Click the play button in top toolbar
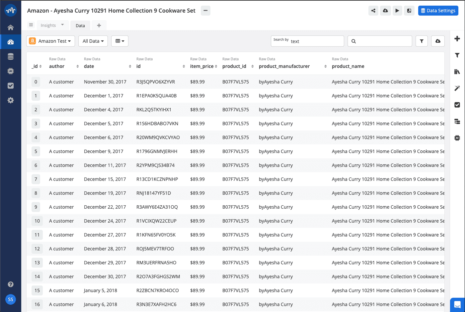 pos(397,11)
